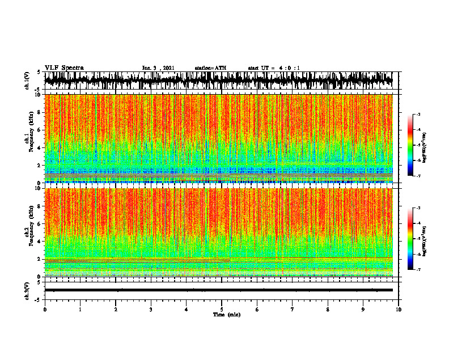Click the ch.2 spectrogram color bar

[x=410, y=239]
